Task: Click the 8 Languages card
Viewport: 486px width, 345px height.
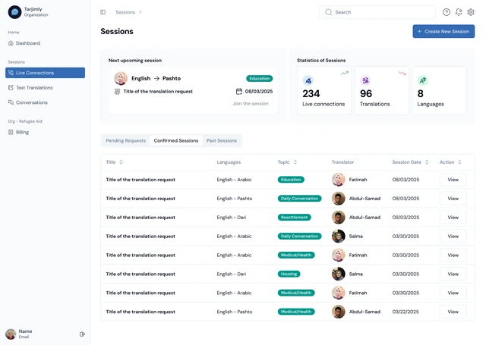Action: pyautogui.click(x=439, y=91)
